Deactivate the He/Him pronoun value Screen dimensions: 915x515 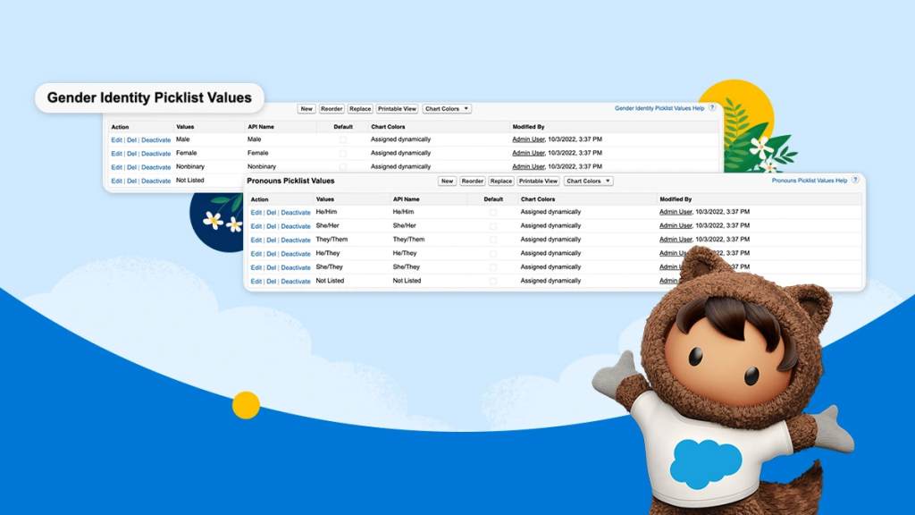pyautogui.click(x=296, y=213)
